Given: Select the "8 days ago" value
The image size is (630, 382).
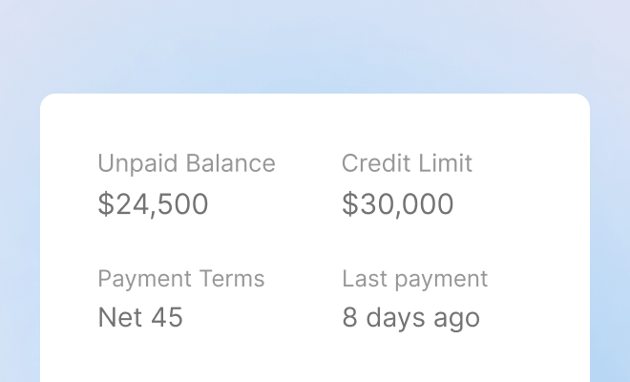Looking at the screenshot, I should pos(410,318).
